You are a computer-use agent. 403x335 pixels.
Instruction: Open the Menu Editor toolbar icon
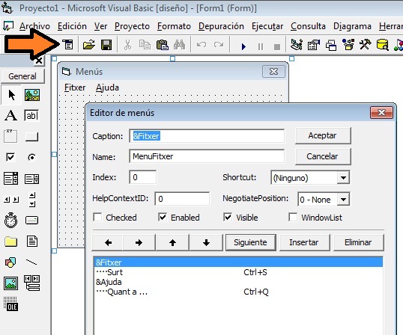click(x=68, y=45)
